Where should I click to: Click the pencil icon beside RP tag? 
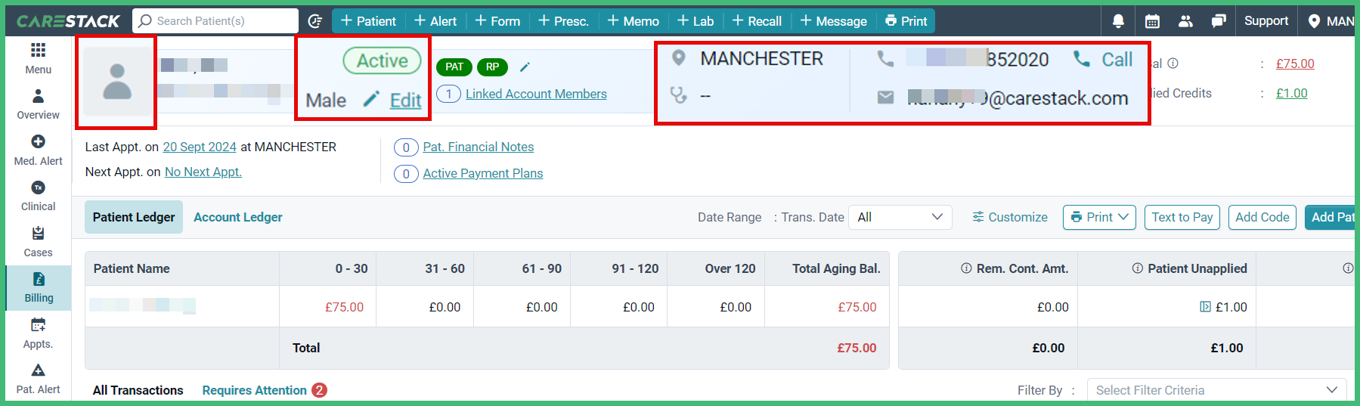click(525, 67)
